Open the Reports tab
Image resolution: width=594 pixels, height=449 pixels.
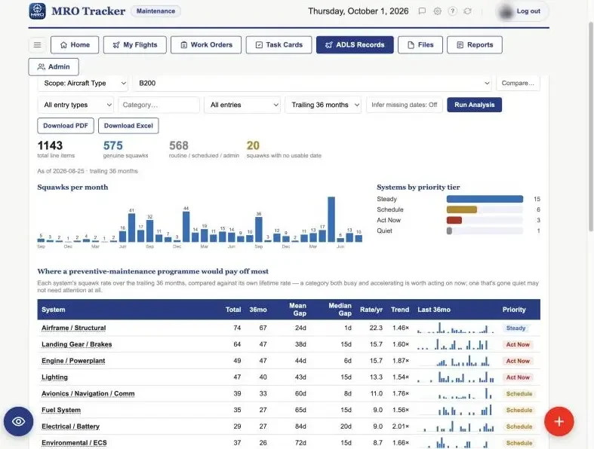(x=475, y=45)
